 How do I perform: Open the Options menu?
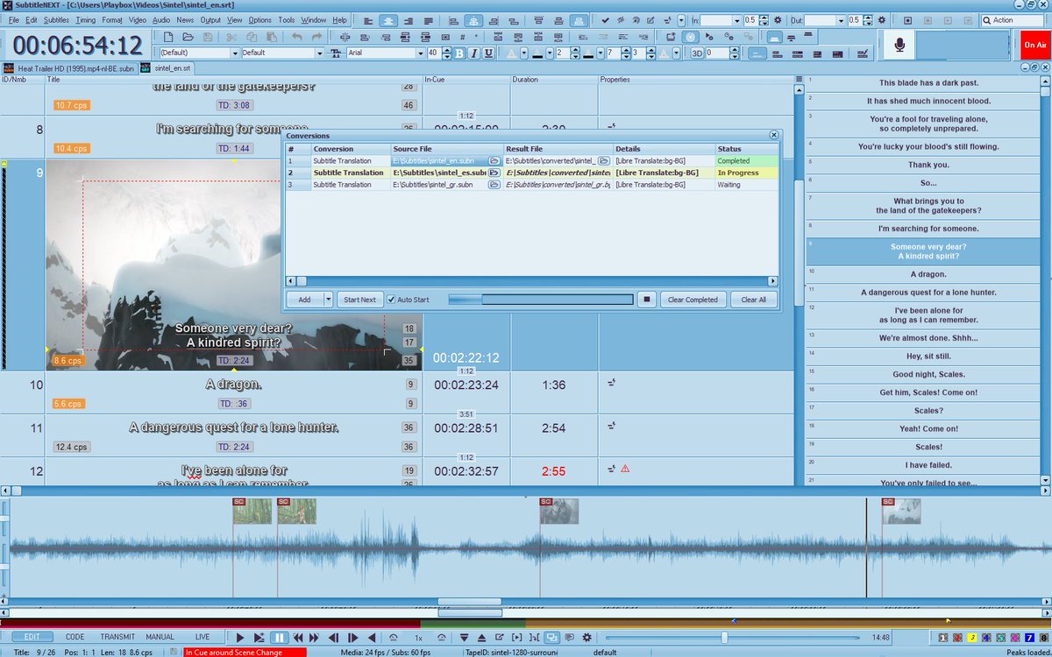[259, 20]
